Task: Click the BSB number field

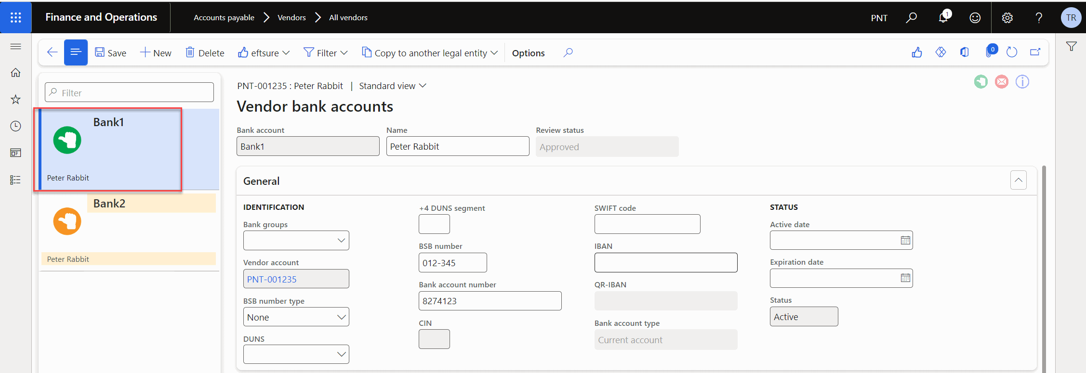Action: (x=453, y=263)
